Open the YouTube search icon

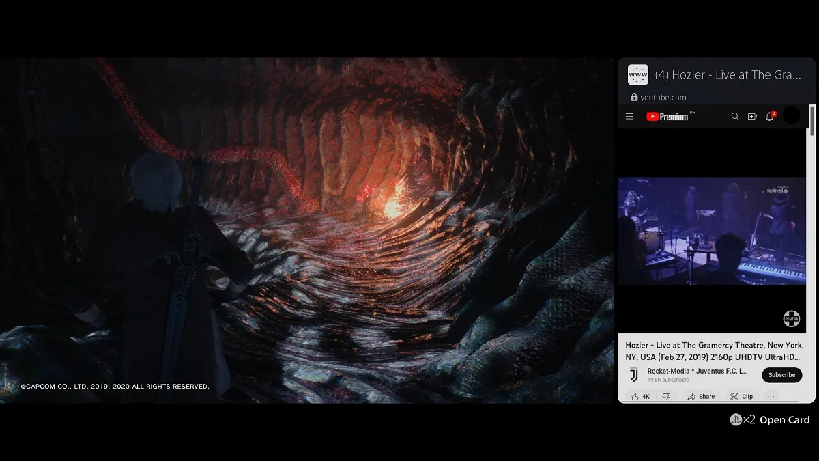[x=735, y=117]
